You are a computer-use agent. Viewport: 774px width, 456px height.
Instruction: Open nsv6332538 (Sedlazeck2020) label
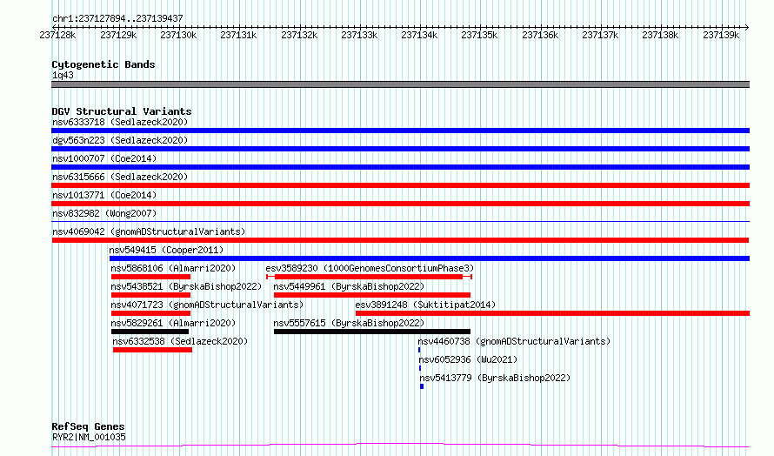180,341
